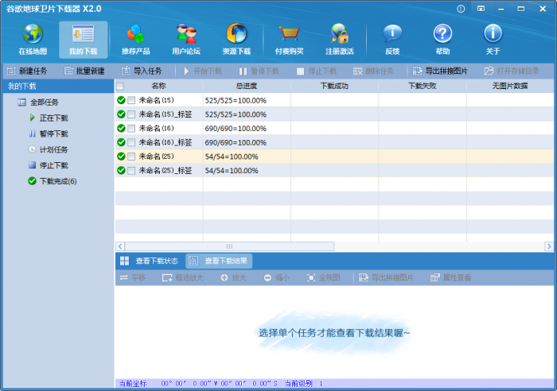Click the 总进度 column header
Screen dimensions: 557x391
(x=247, y=86)
